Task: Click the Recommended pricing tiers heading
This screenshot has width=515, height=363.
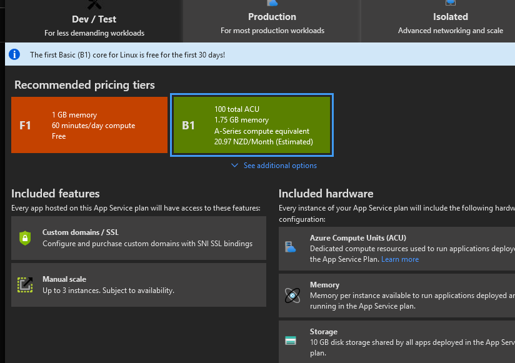Action: point(84,85)
